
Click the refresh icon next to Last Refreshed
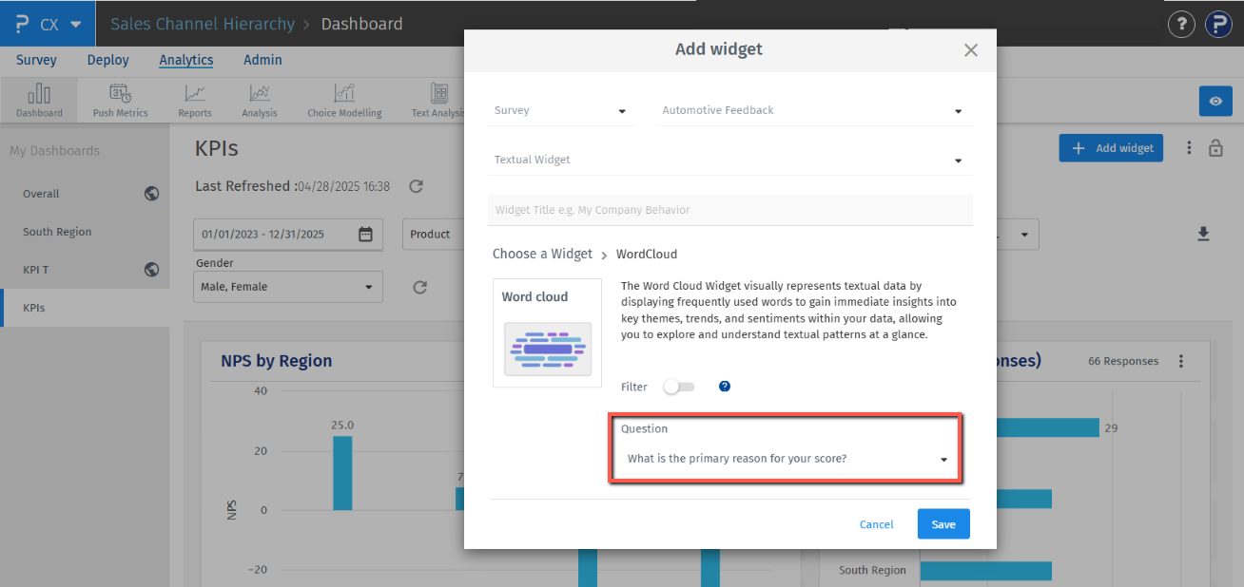(x=416, y=186)
